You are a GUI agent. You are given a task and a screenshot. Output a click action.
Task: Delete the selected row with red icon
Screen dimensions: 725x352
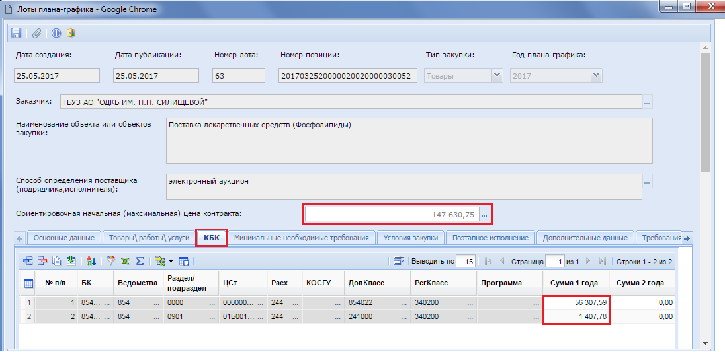pos(42,261)
